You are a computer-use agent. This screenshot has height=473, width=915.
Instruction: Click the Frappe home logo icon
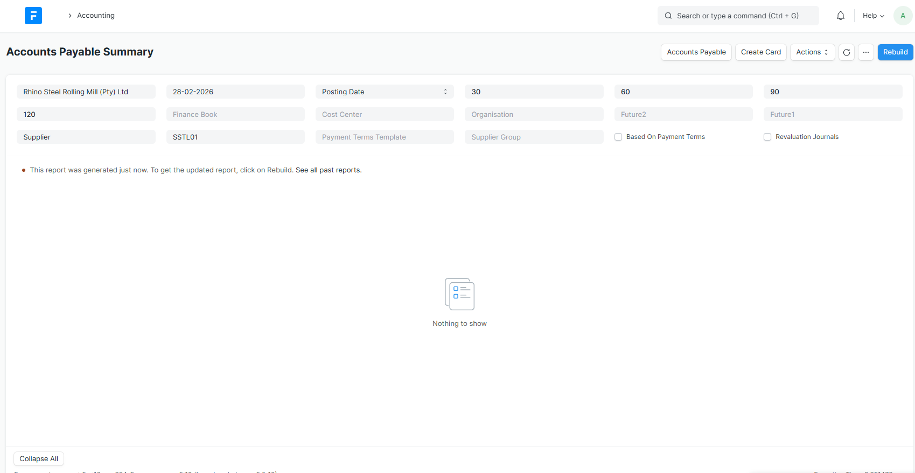[33, 16]
